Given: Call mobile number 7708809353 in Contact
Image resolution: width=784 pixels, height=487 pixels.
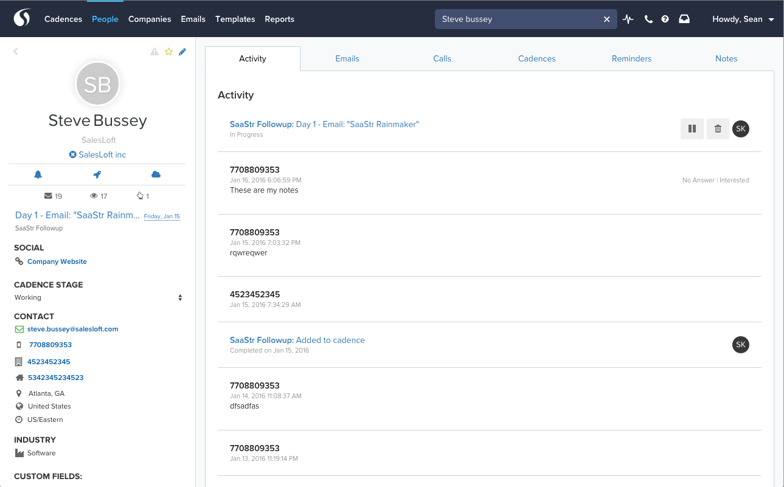Looking at the screenshot, I should point(50,345).
